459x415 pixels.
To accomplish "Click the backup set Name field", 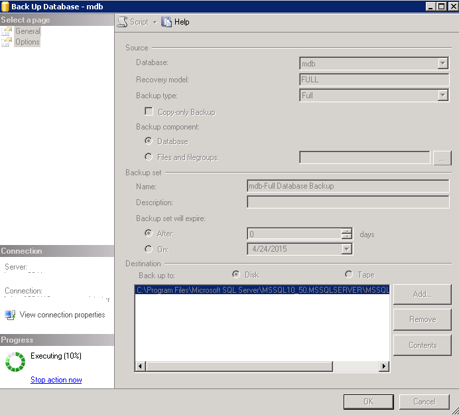I will (x=348, y=186).
